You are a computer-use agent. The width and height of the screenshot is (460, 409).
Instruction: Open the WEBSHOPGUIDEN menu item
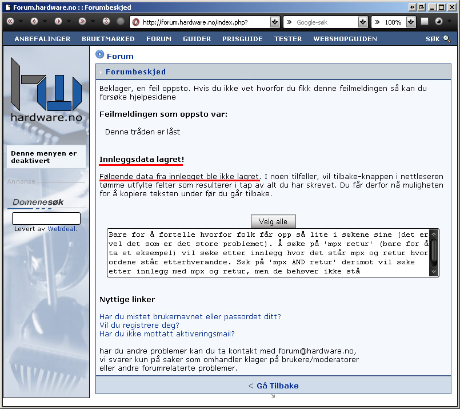pyautogui.click(x=345, y=39)
